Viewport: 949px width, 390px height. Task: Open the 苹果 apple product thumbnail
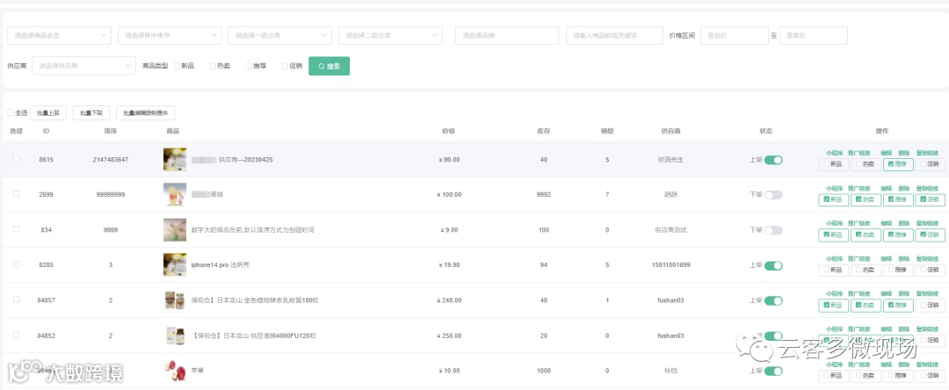(174, 370)
